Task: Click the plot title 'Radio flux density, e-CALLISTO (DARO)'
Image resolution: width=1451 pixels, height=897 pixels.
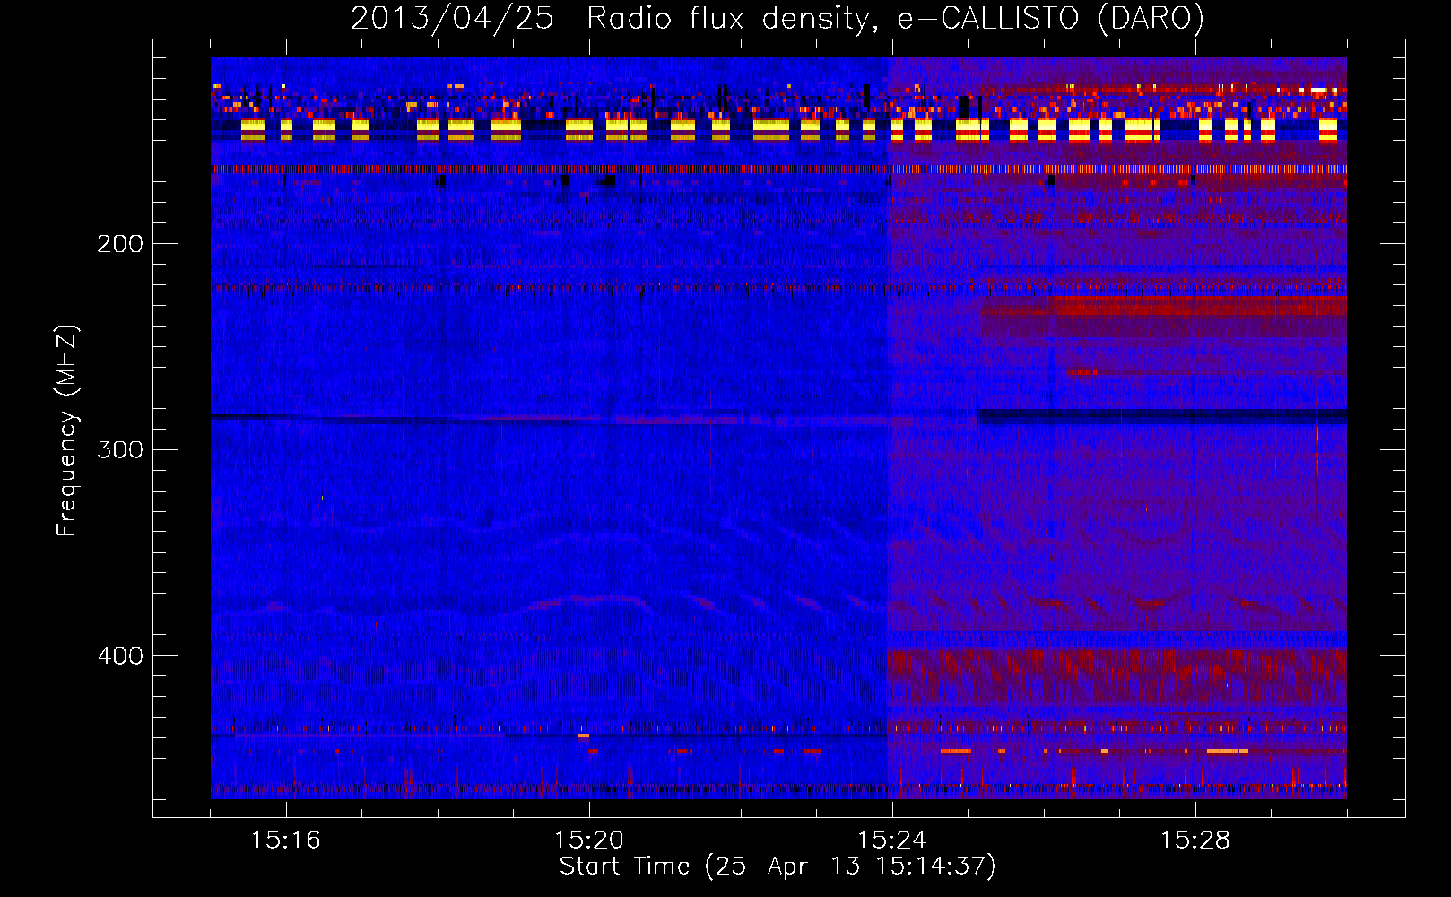Action: coord(895,19)
